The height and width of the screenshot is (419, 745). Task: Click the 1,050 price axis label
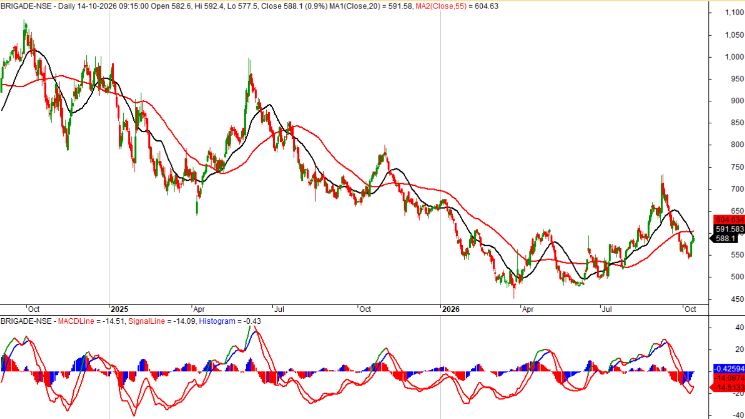click(734, 35)
